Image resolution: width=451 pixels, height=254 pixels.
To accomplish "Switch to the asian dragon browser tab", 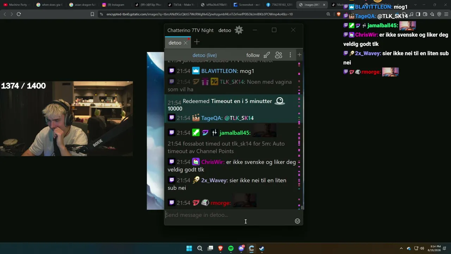I will click(x=82, y=5).
